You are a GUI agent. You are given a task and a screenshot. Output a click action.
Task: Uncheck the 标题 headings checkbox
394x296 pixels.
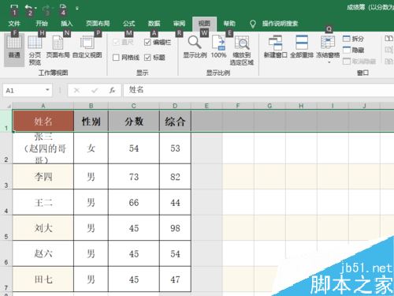147,58
